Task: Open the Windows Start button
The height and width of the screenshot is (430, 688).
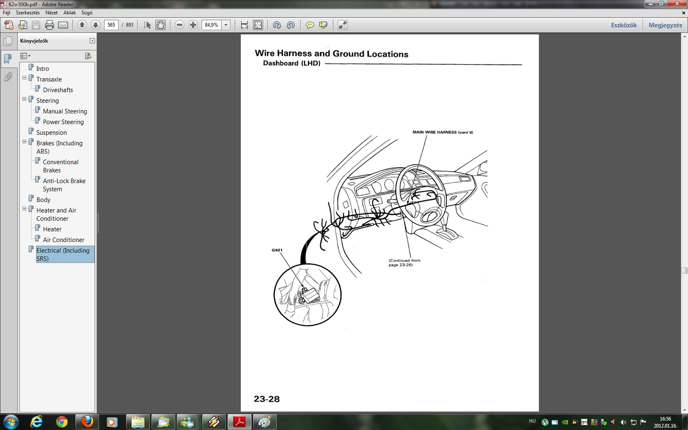Action: [x=10, y=422]
